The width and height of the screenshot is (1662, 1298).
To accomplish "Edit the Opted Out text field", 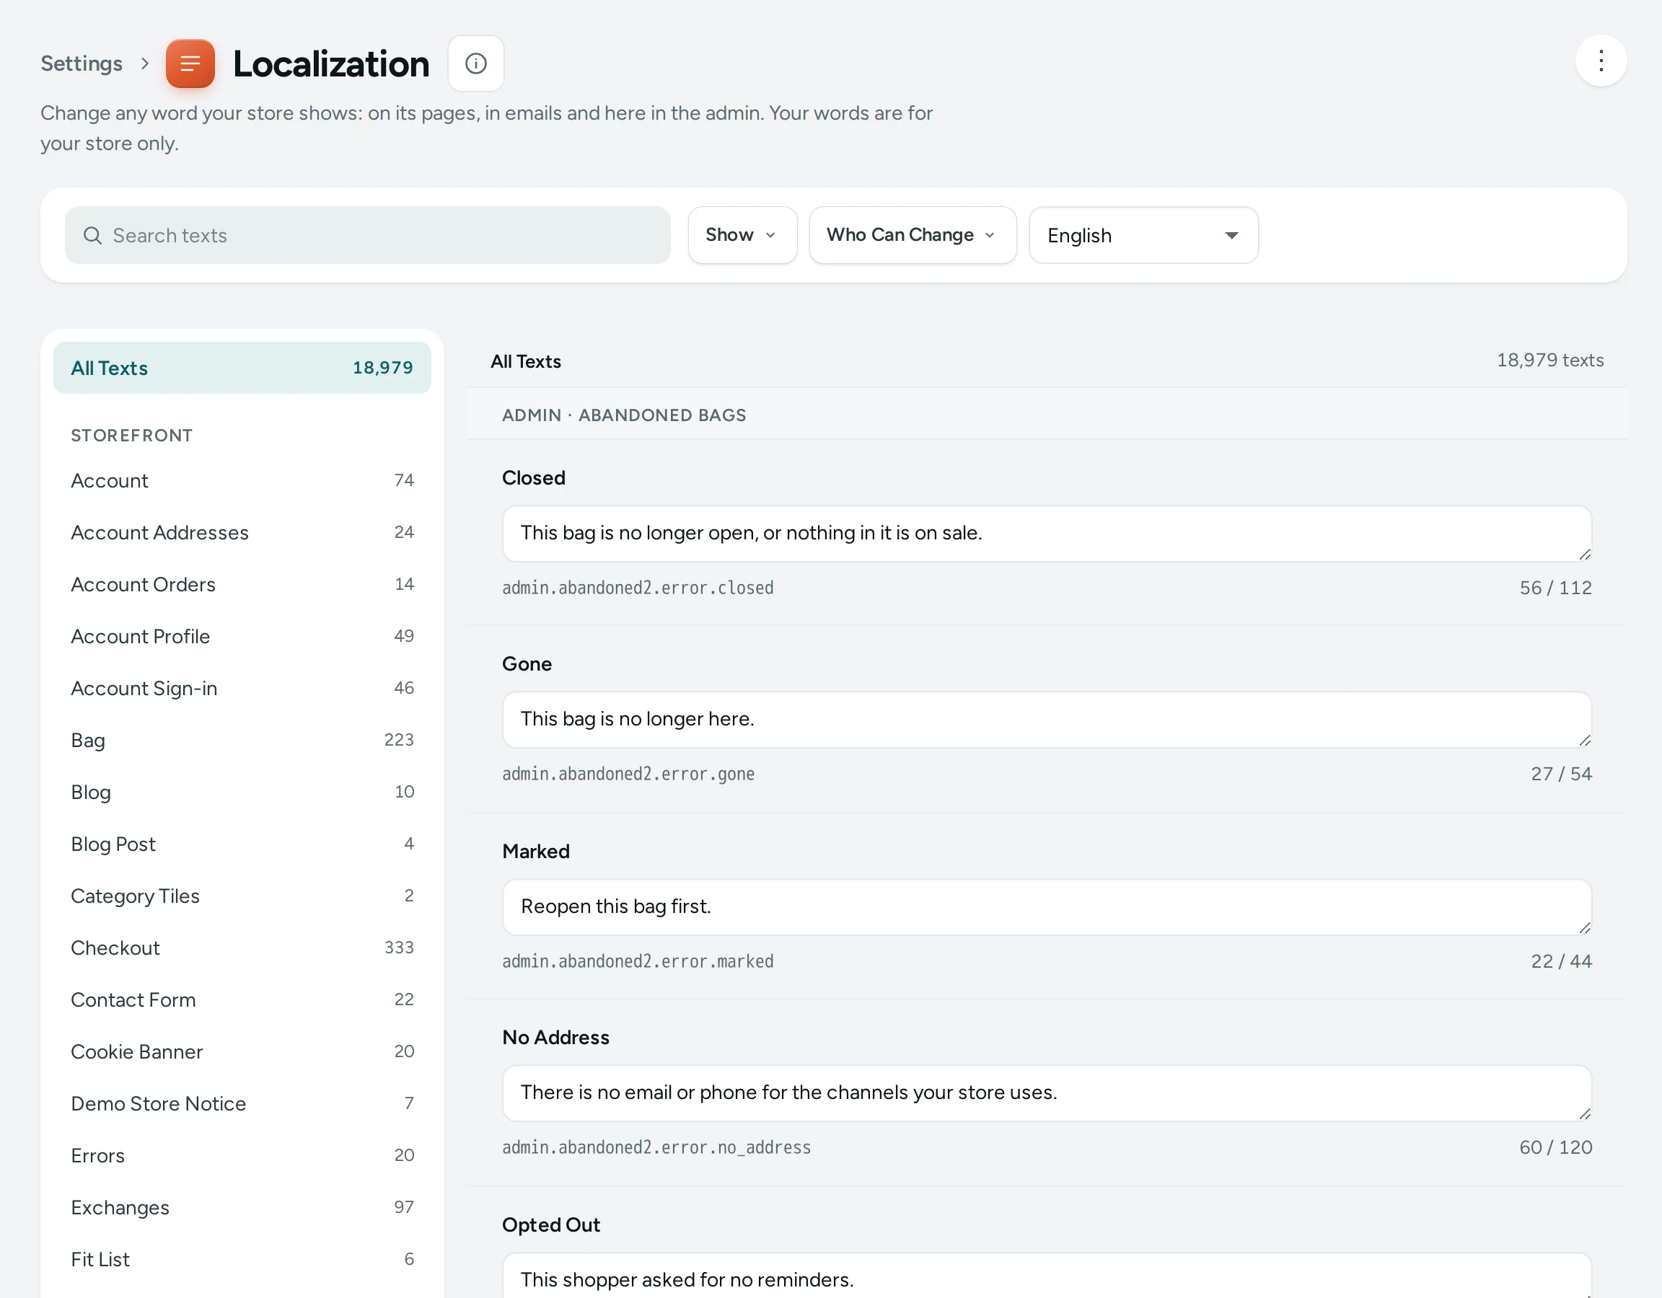I will pyautogui.click(x=1047, y=1276).
